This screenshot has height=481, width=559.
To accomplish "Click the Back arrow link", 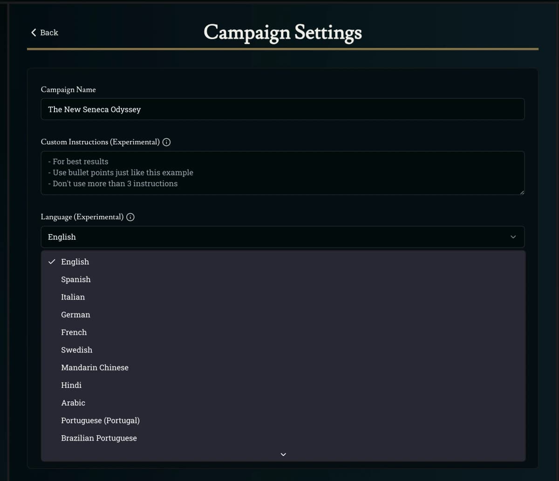I will pyautogui.click(x=44, y=33).
